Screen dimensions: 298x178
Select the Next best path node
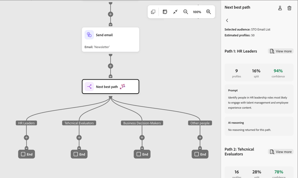click(110, 87)
